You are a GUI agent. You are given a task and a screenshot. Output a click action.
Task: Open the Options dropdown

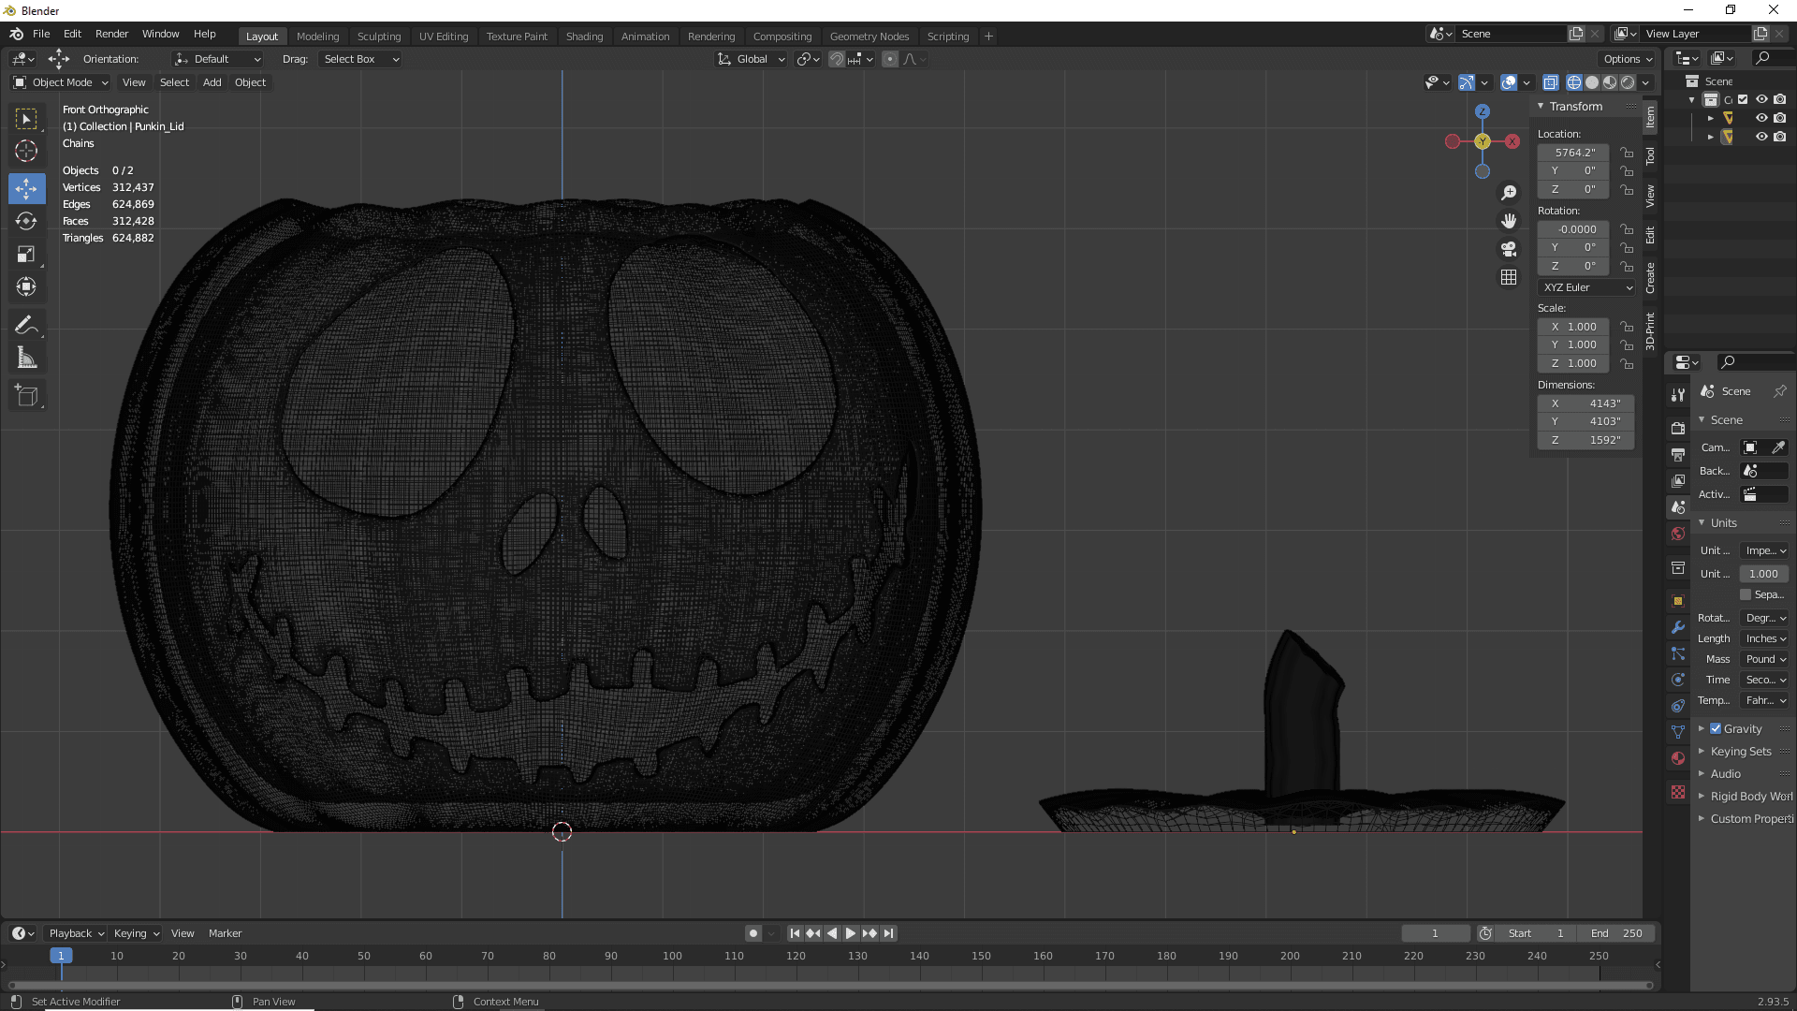(1628, 59)
